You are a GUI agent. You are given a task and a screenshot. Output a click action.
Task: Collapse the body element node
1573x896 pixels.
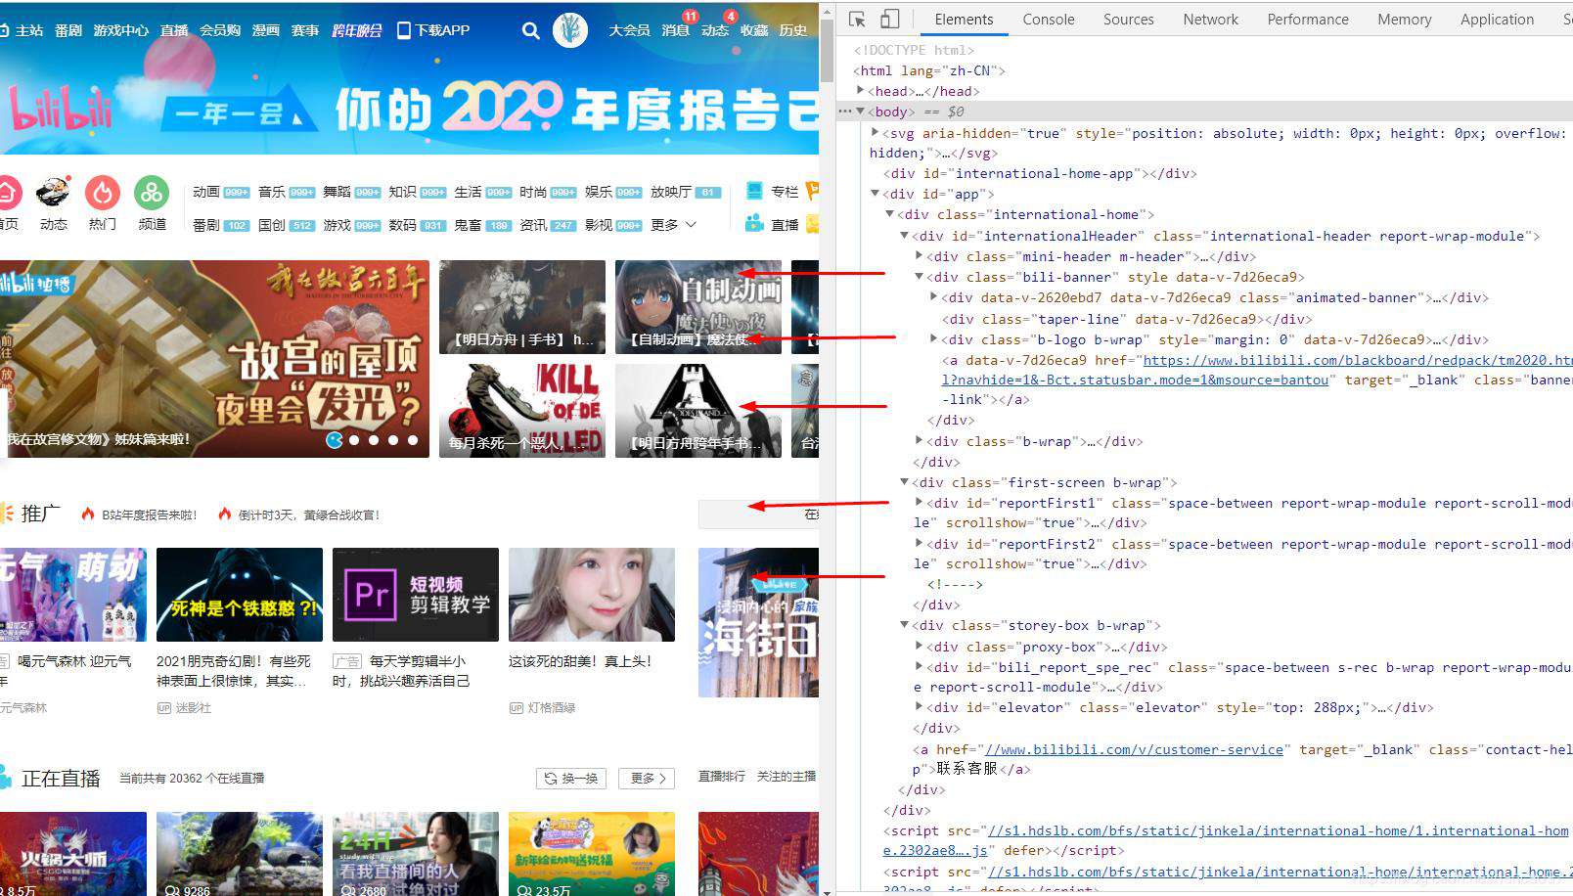(860, 111)
